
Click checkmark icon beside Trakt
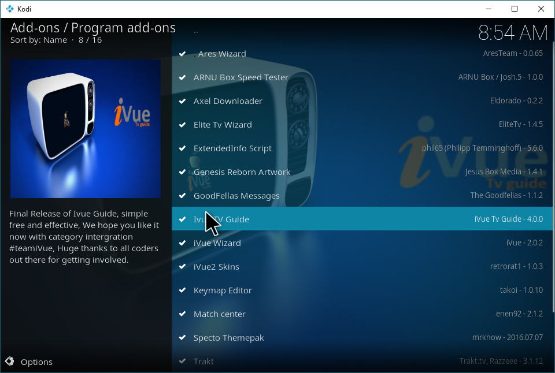tap(182, 361)
